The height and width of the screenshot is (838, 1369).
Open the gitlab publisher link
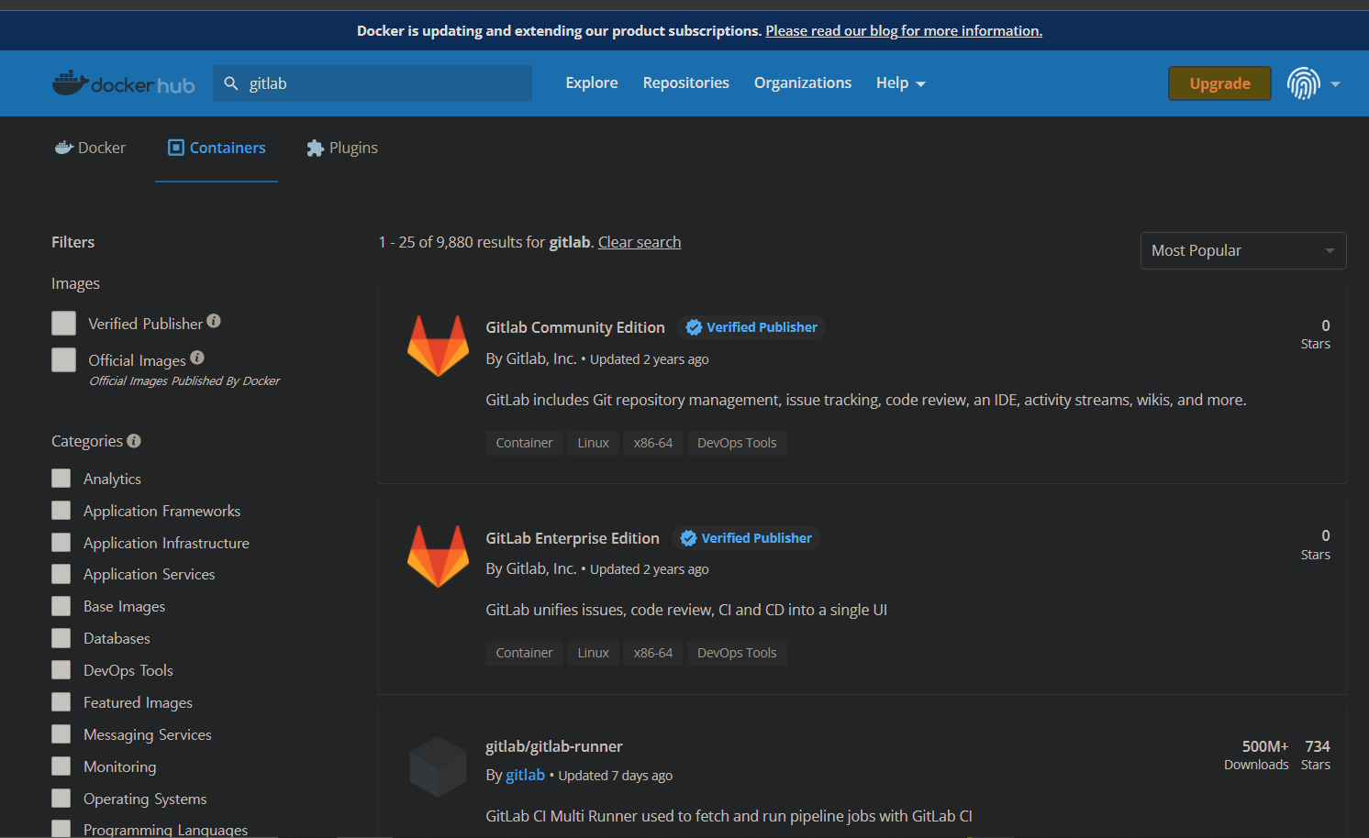point(525,775)
